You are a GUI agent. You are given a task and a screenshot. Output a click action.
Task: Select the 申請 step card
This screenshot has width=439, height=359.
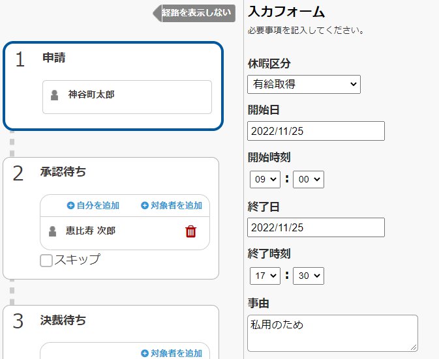click(x=113, y=86)
